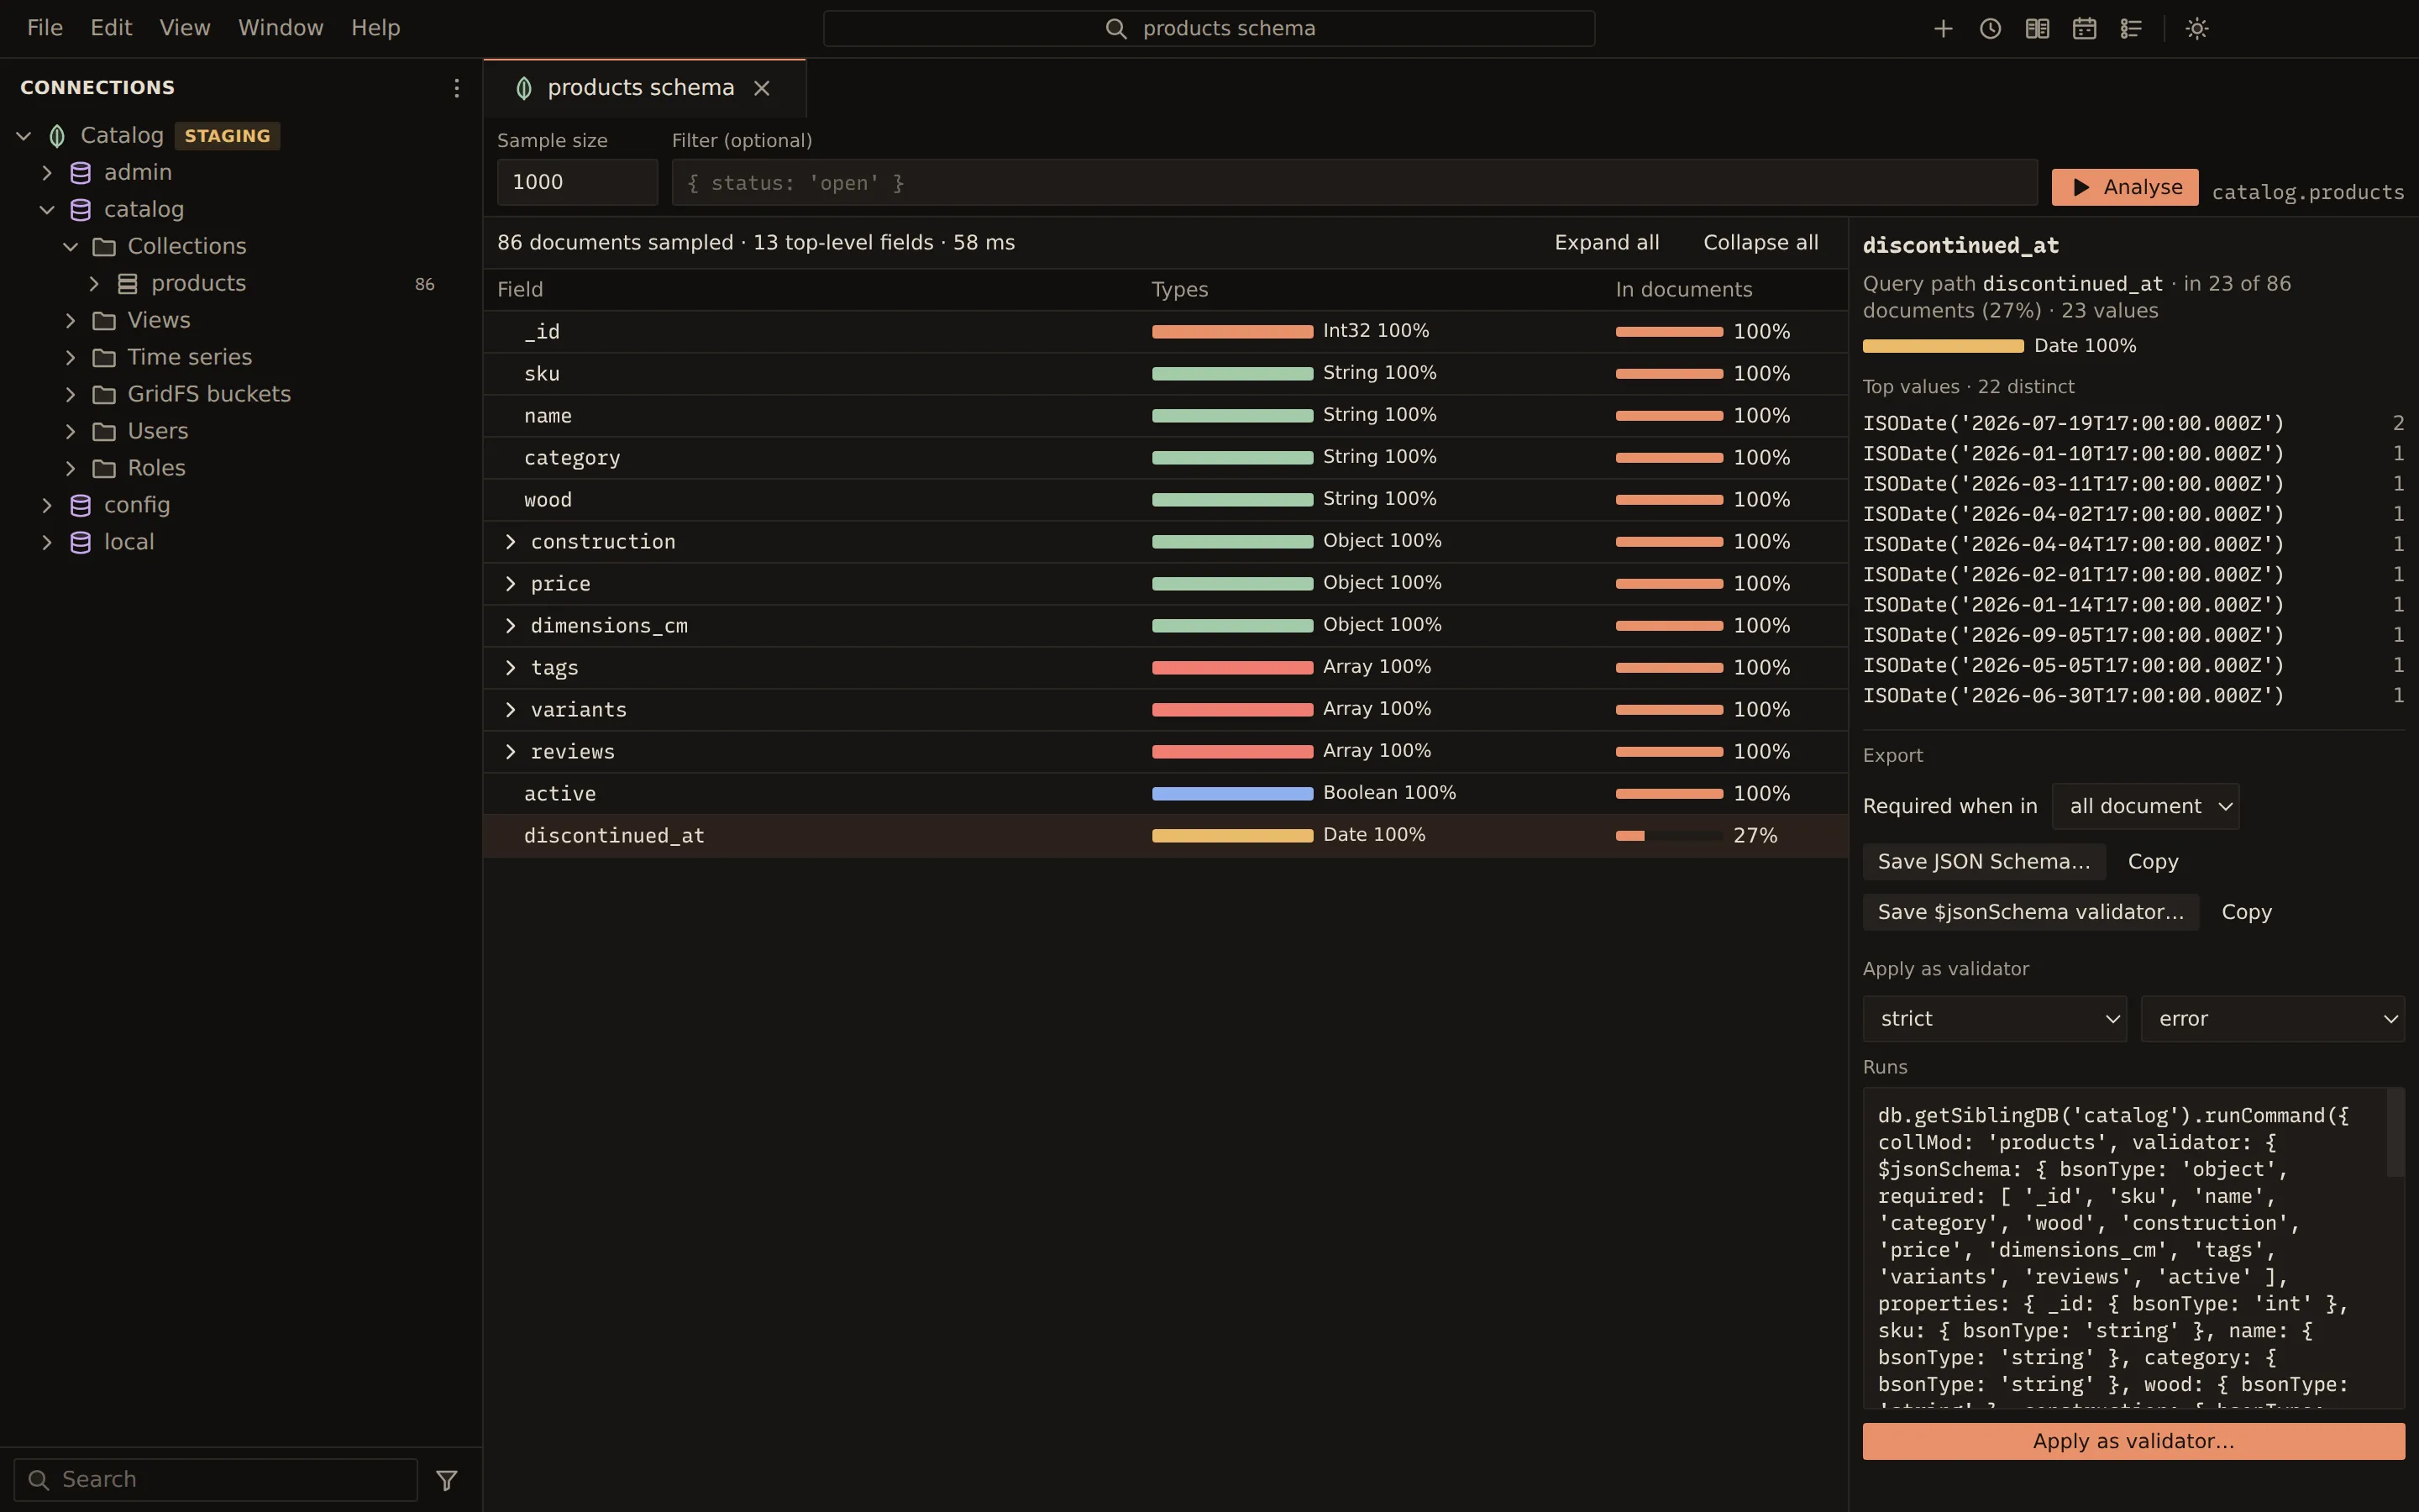
Task: Toggle the light theme sun icon
Action: [x=2196, y=29]
